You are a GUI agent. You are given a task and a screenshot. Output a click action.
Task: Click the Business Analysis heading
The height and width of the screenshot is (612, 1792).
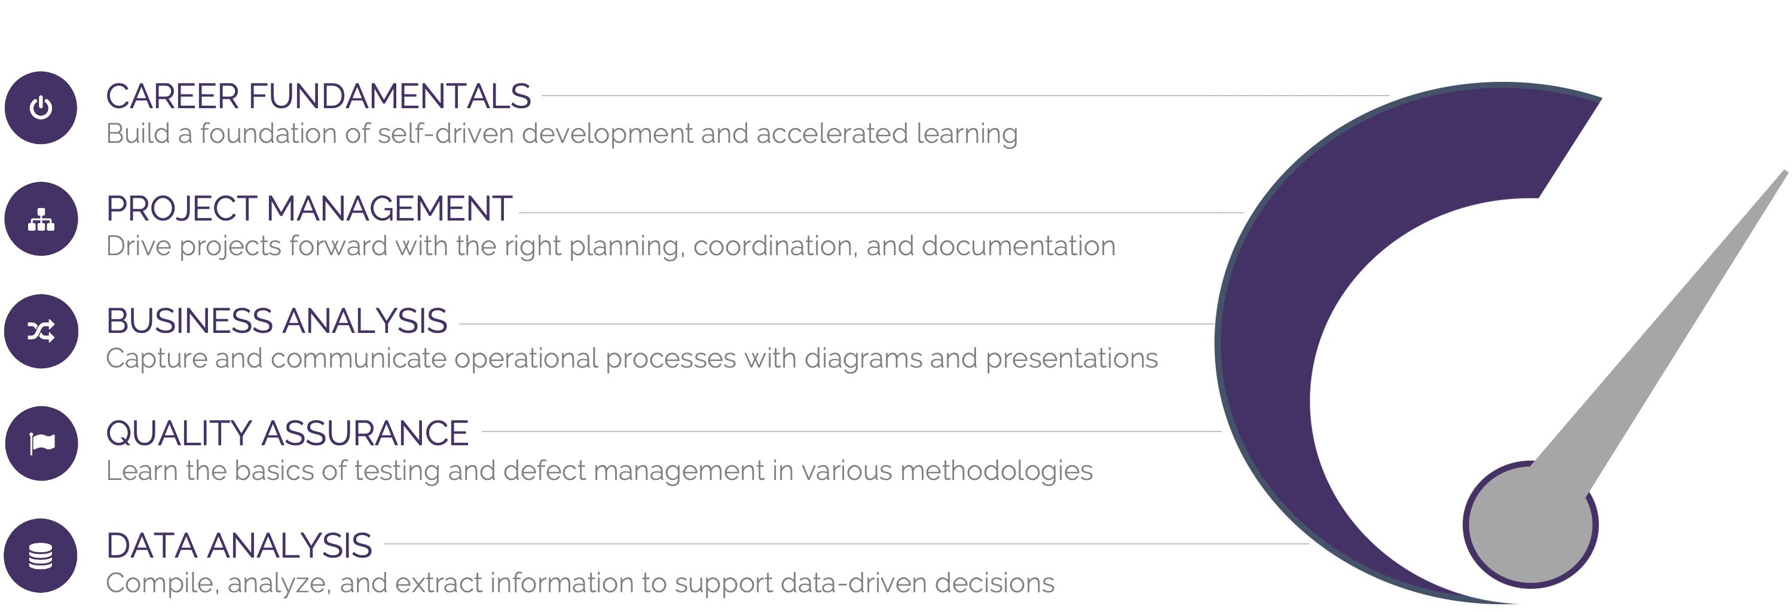pyautogui.click(x=276, y=320)
